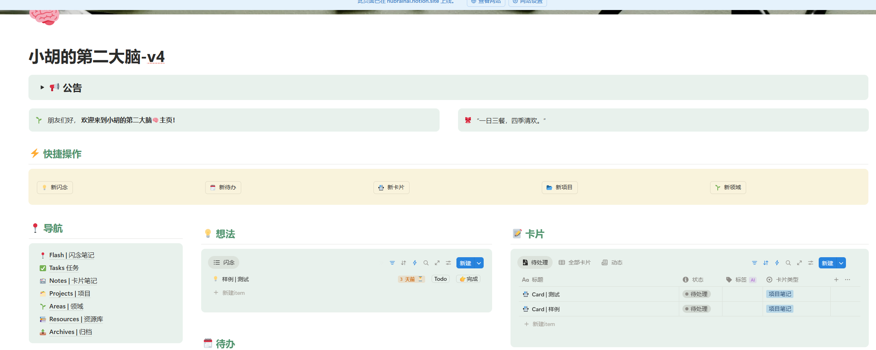Switch to the 全部卡片 view tab
This screenshot has width=876, height=350.
click(x=575, y=262)
